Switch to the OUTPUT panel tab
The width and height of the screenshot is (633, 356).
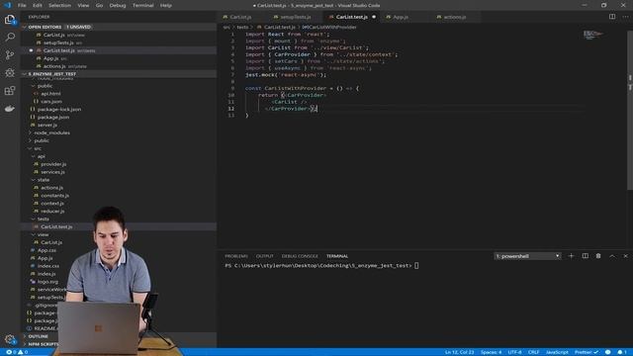[264, 256]
